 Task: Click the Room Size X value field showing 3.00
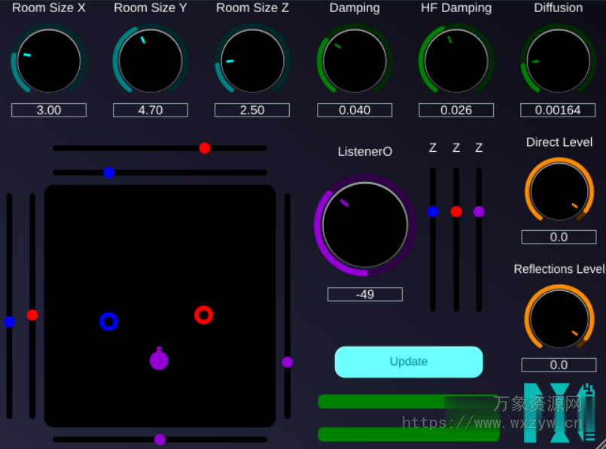coord(48,110)
